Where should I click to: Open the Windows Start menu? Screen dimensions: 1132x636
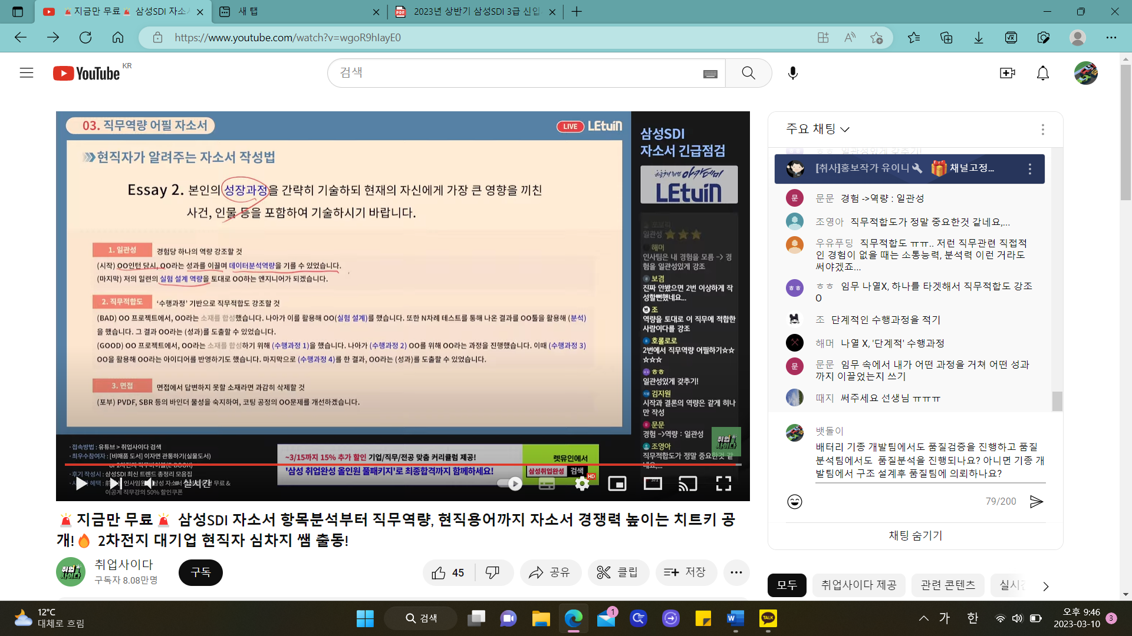click(x=365, y=618)
